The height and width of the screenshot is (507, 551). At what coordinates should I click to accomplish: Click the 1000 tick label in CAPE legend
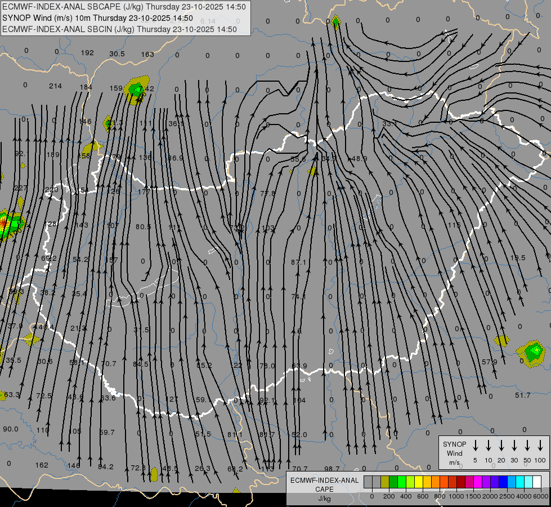[456, 496]
